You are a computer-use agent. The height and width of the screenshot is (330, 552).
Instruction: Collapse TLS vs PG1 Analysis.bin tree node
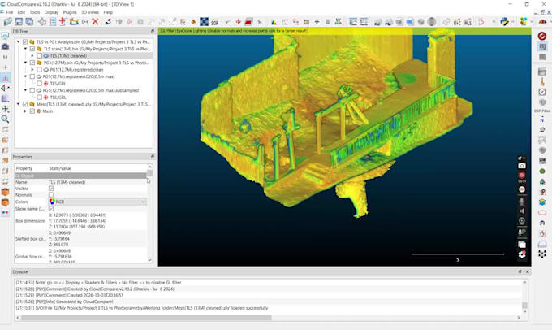click(19, 42)
